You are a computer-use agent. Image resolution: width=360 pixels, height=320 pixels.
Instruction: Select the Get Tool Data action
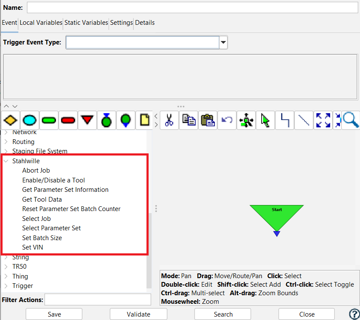click(42, 200)
